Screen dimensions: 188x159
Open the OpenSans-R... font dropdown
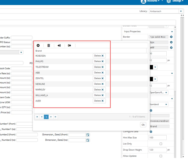pyautogui.click(x=166, y=93)
